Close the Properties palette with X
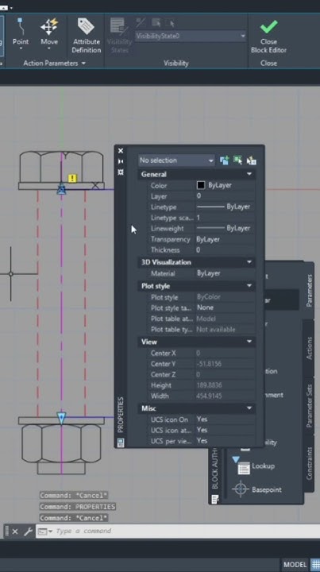This screenshot has height=572, width=320. tap(121, 151)
